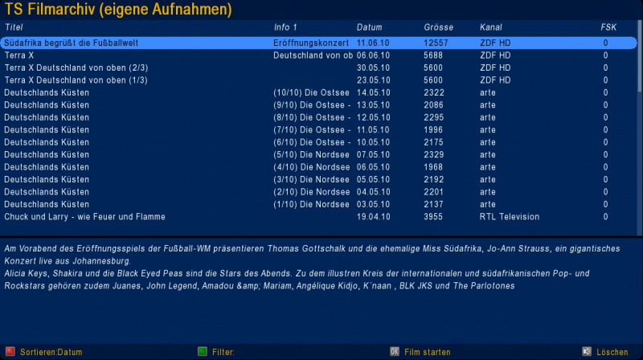Click the size value 5688

(x=433, y=55)
